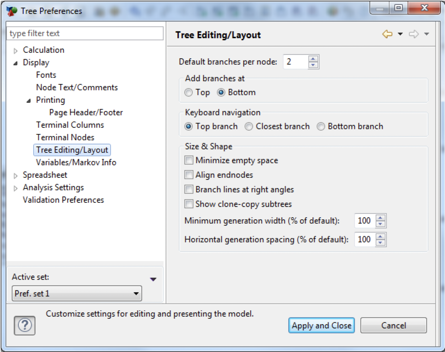Click the type filter text field
This screenshot has height=352, width=445.
(x=85, y=33)
